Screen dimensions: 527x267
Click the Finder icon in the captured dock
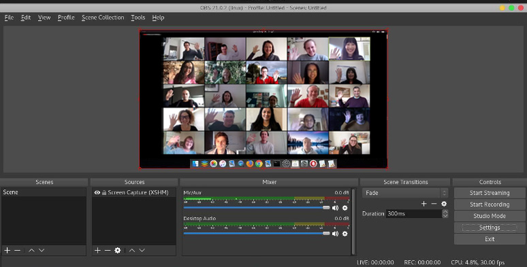point(195,164)
